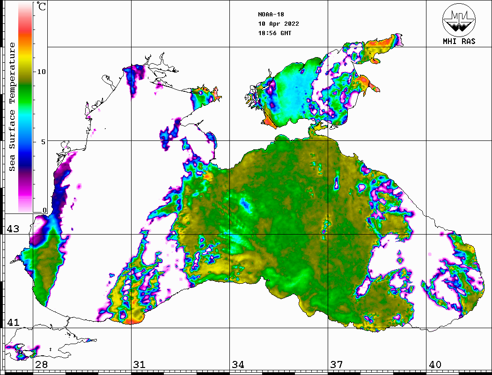Click the '10' tick on temperature scale
This screenshot has height=375, width=492.
pos(41,72)
